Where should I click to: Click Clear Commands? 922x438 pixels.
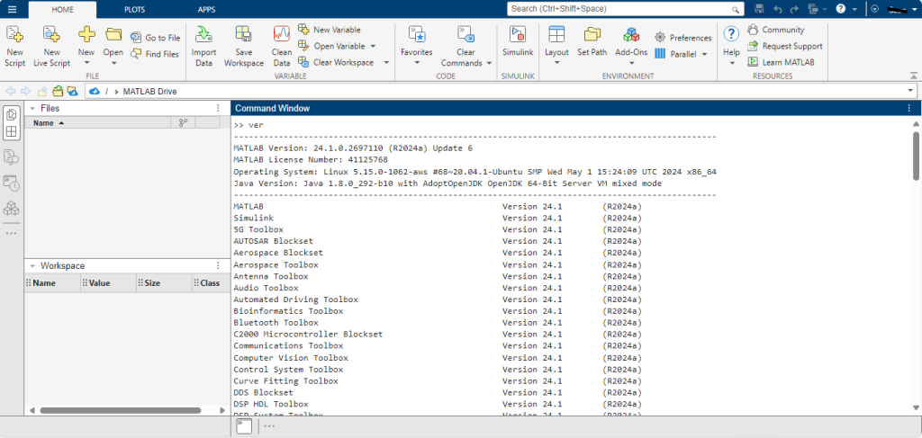(x=466, y=47)
